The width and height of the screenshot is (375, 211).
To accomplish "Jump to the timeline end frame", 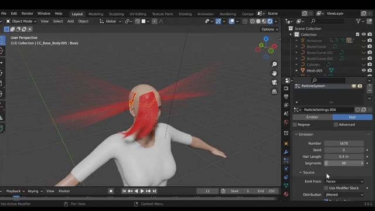I will [155, 191].
